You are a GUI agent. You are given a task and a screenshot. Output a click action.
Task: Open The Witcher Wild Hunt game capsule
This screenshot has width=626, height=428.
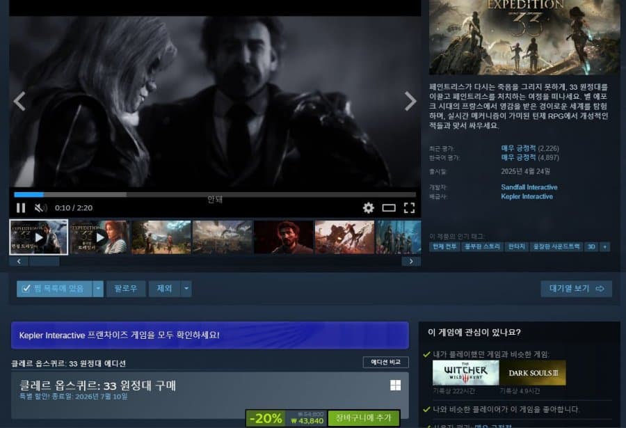[465, 373]
